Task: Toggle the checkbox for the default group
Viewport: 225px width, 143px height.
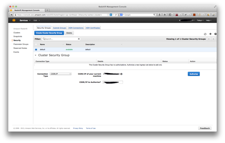Action: (36, 49)
